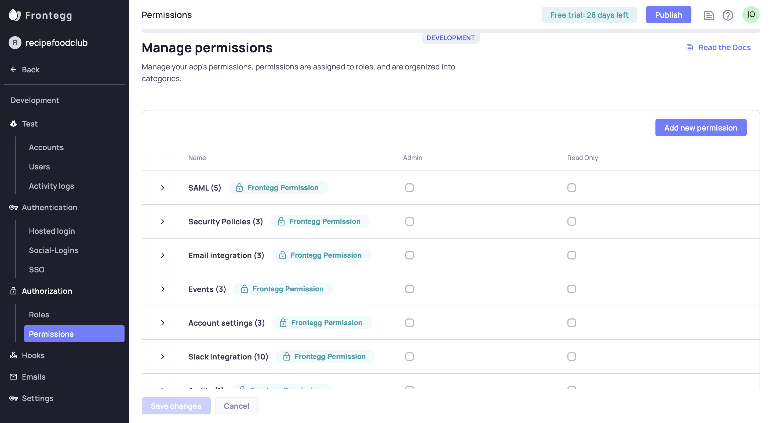
Task: Check Admin checkbox for SAML
Action: pyautogui.click(x=409, y=188)
